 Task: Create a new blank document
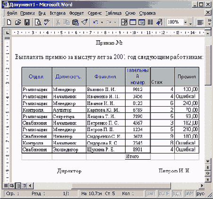click(x=9, y=22)
